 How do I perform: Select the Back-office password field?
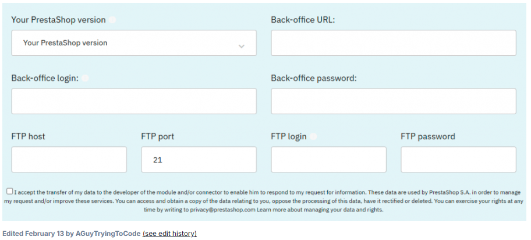[393, 101]
